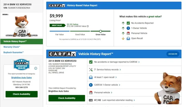Click the odometer icon beside 87,182
186x107 pixels.
click(x=91, y=100)
